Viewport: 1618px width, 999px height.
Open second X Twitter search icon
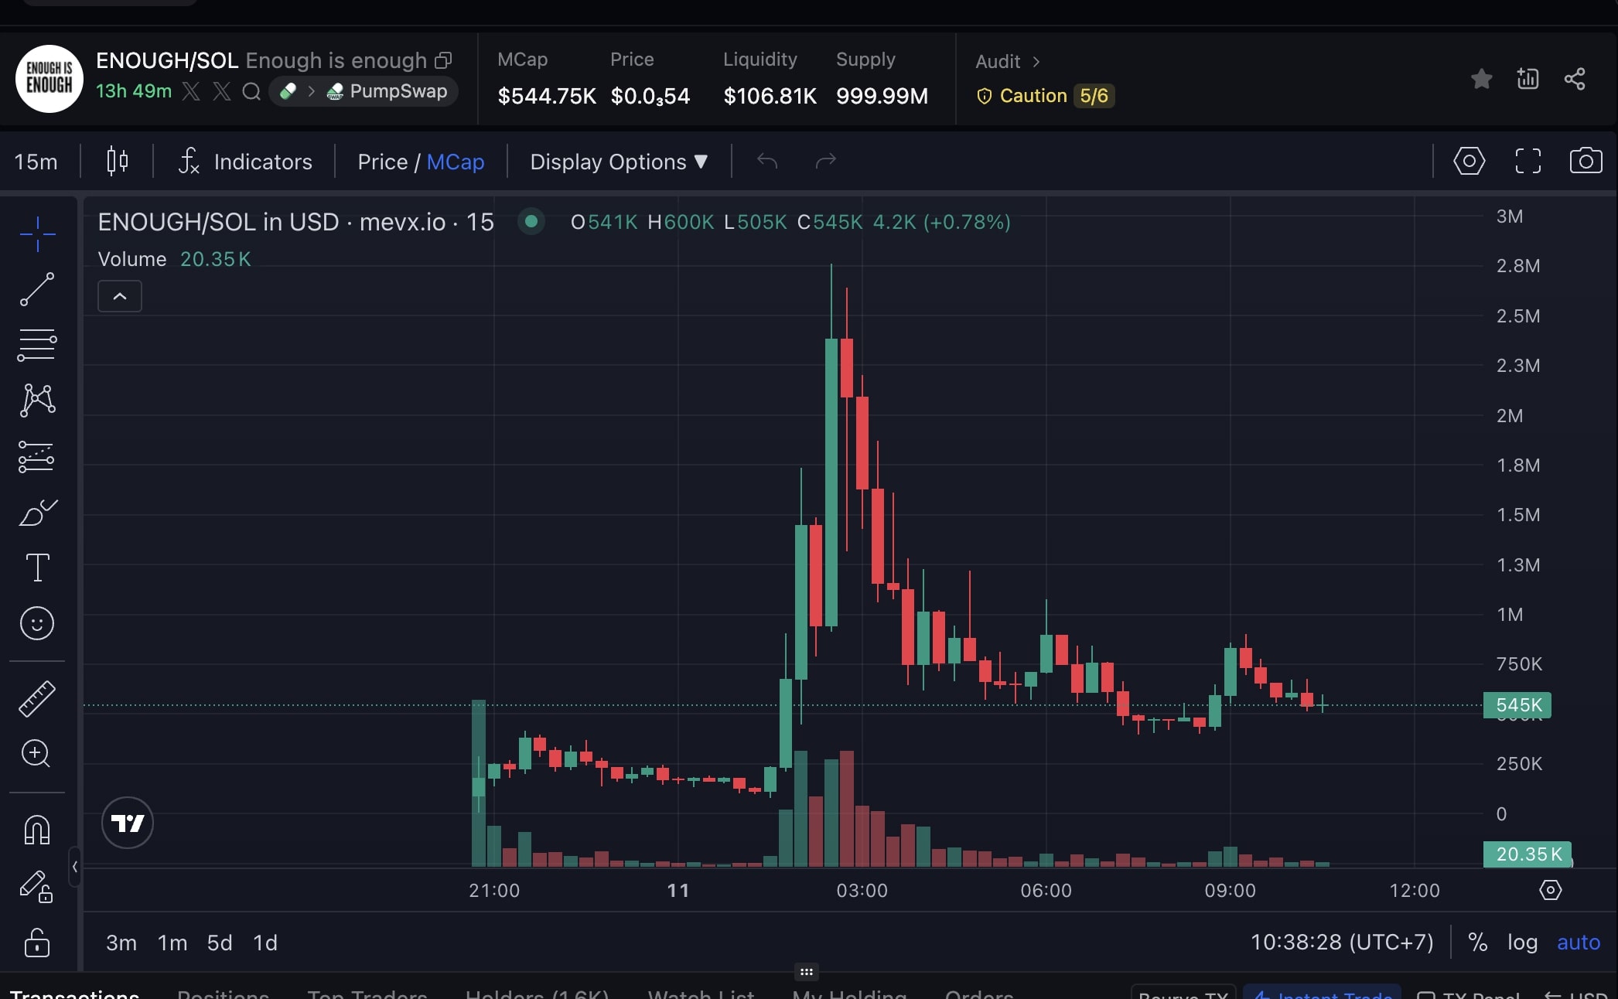tap(221, 91)
